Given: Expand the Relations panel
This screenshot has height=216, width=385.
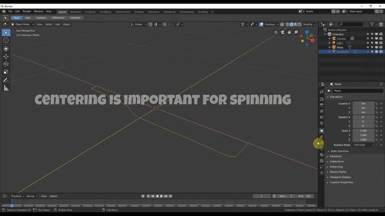Looking at the screenshot, I should pos(336,156).
